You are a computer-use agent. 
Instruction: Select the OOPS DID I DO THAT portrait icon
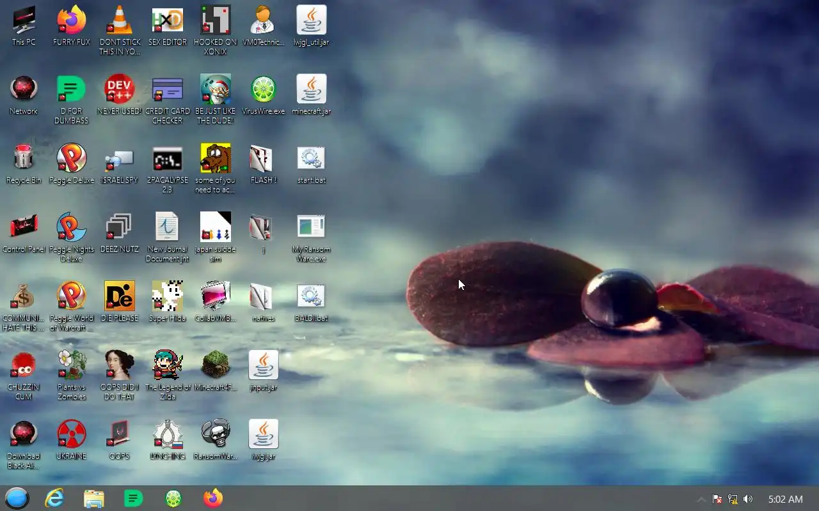pos(120,376)
